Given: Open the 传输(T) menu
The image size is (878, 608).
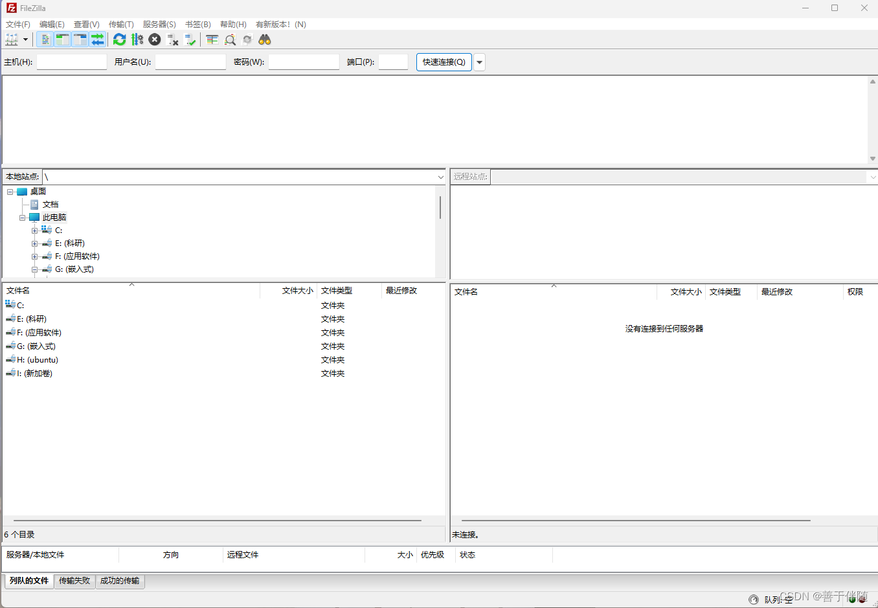Looking at the screenshot, I should [121, 24].
